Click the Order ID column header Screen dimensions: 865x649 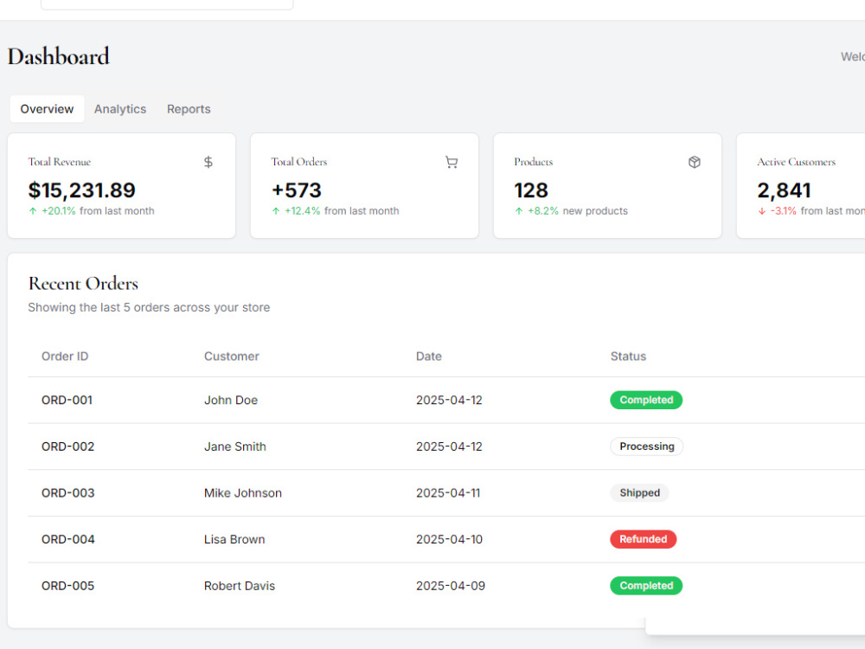pos(65,356)
